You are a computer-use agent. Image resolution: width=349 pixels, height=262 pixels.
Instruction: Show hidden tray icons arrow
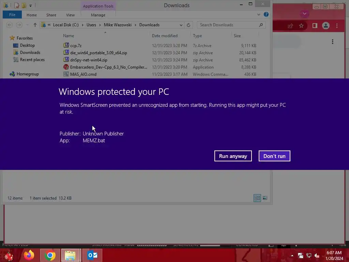[292, 256]
